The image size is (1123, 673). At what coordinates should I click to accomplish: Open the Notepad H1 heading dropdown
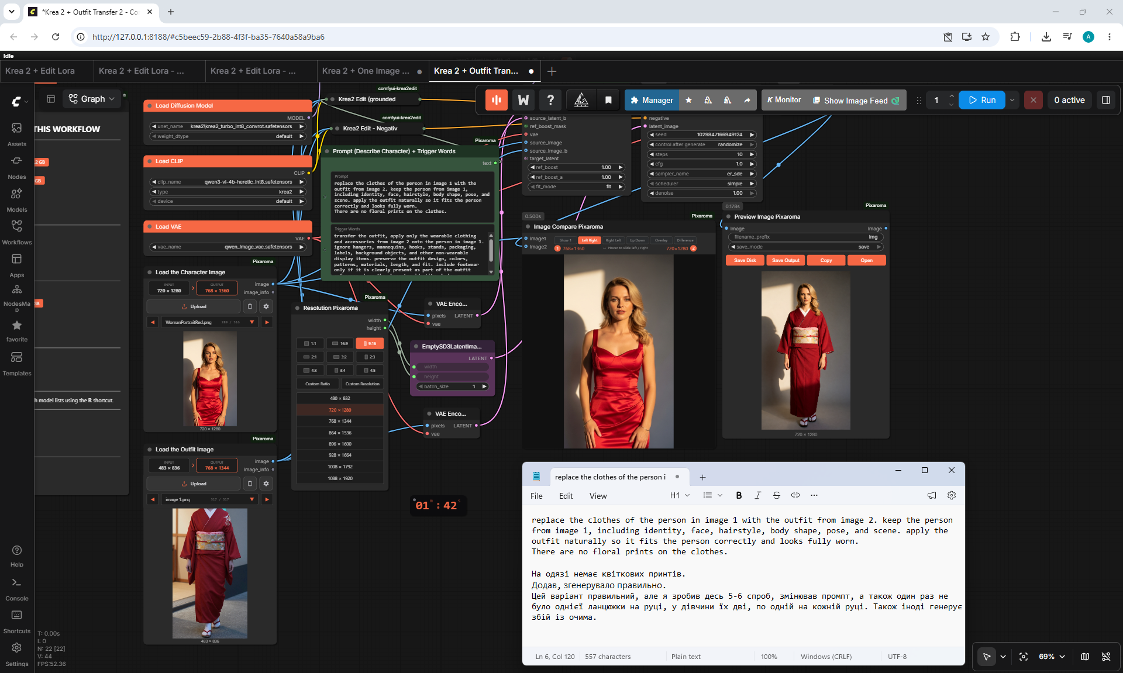(x=680, y=495)
